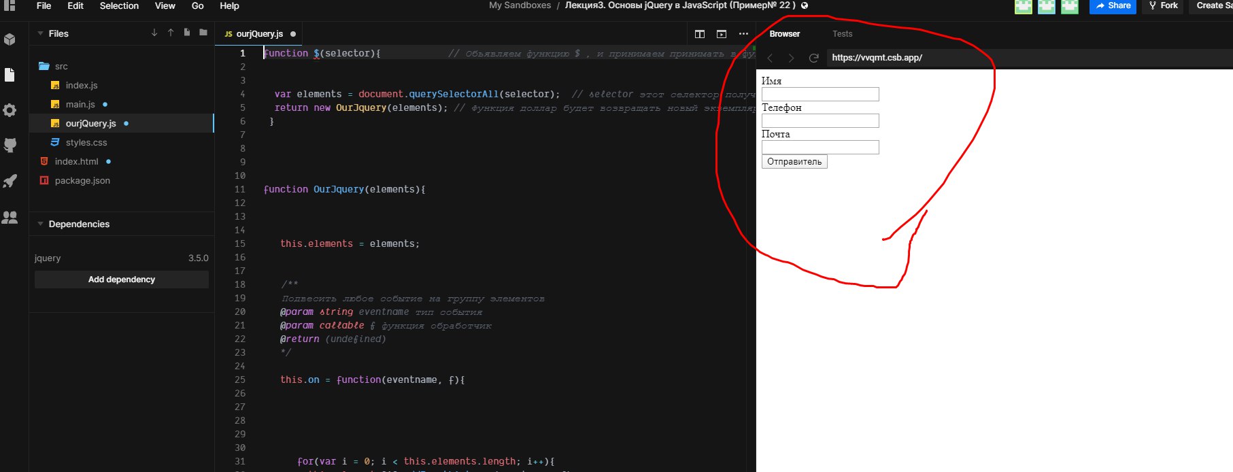The image size is (1233, 472).
Task: Click the jquery version 3.5.0 text
Action: click(198, 258)
